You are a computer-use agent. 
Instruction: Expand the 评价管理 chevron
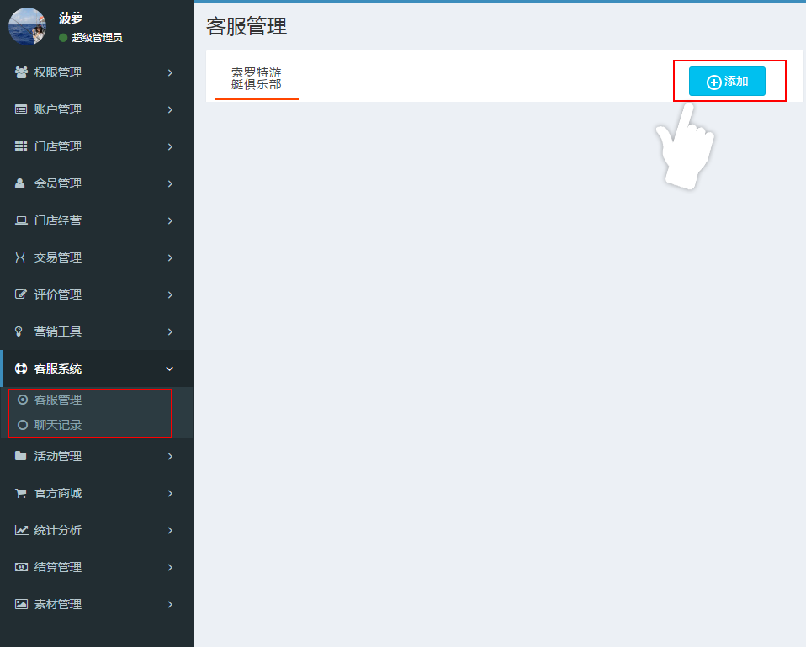tap(170, 295)
